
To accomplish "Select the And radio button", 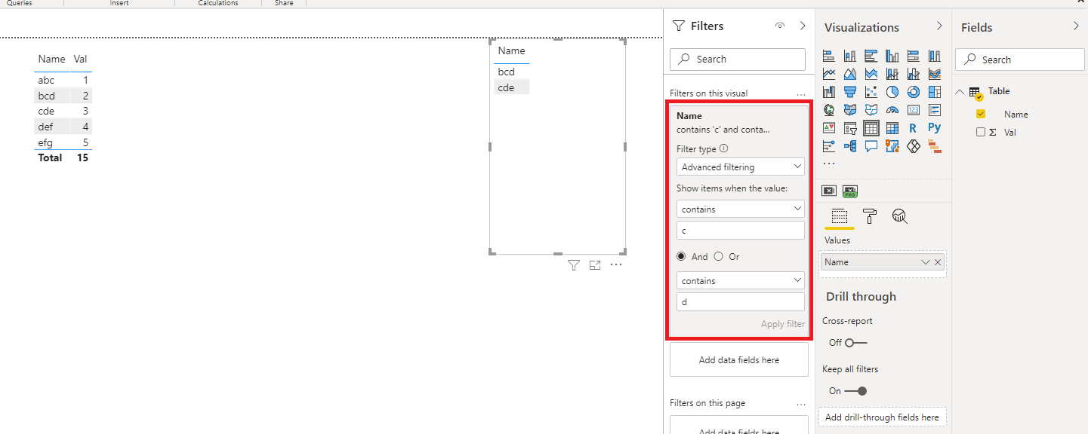I will (681, 256).
